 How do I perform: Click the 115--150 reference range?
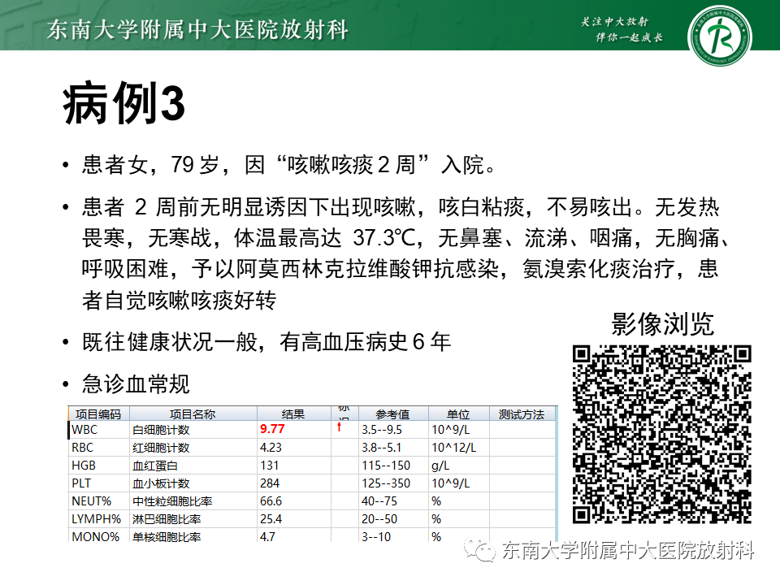point(386,466)
